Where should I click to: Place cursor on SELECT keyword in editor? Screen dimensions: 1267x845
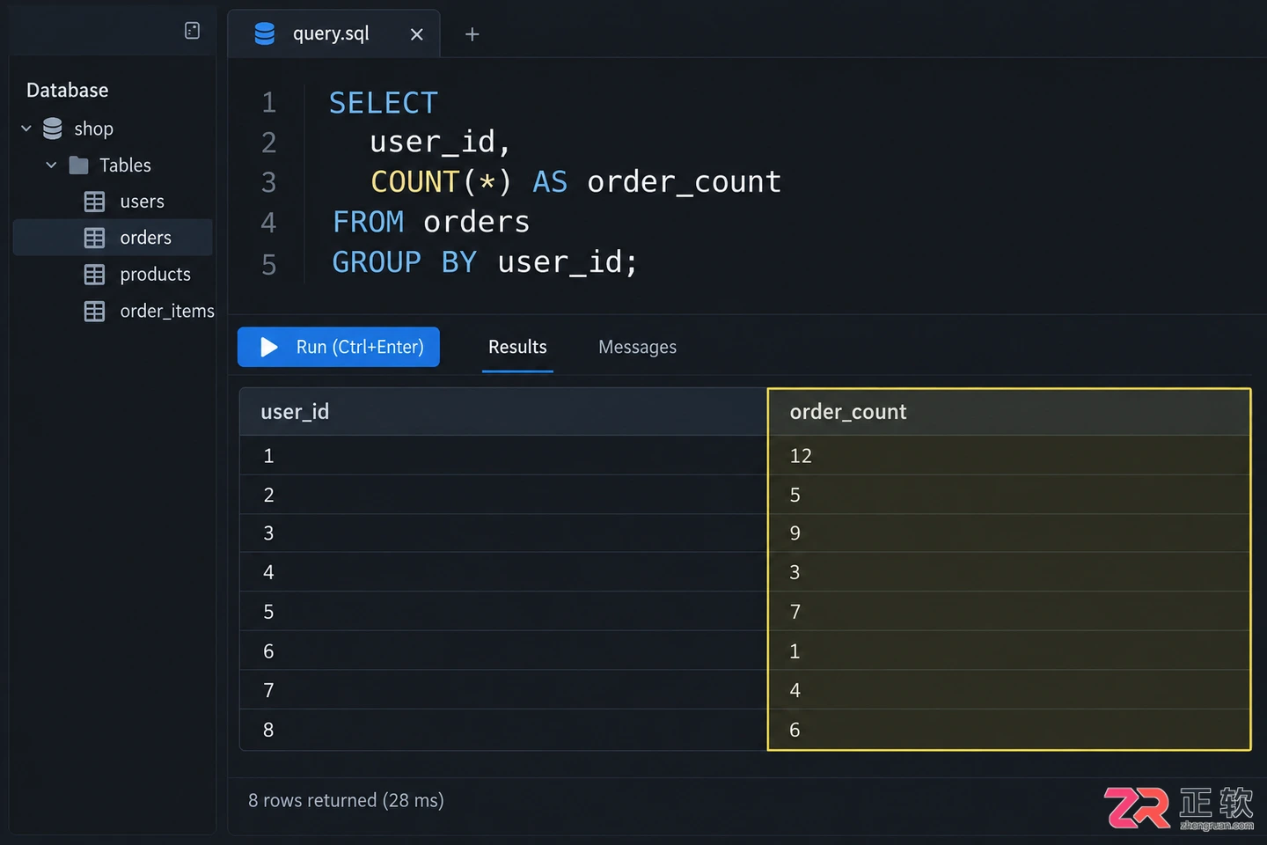384,103
